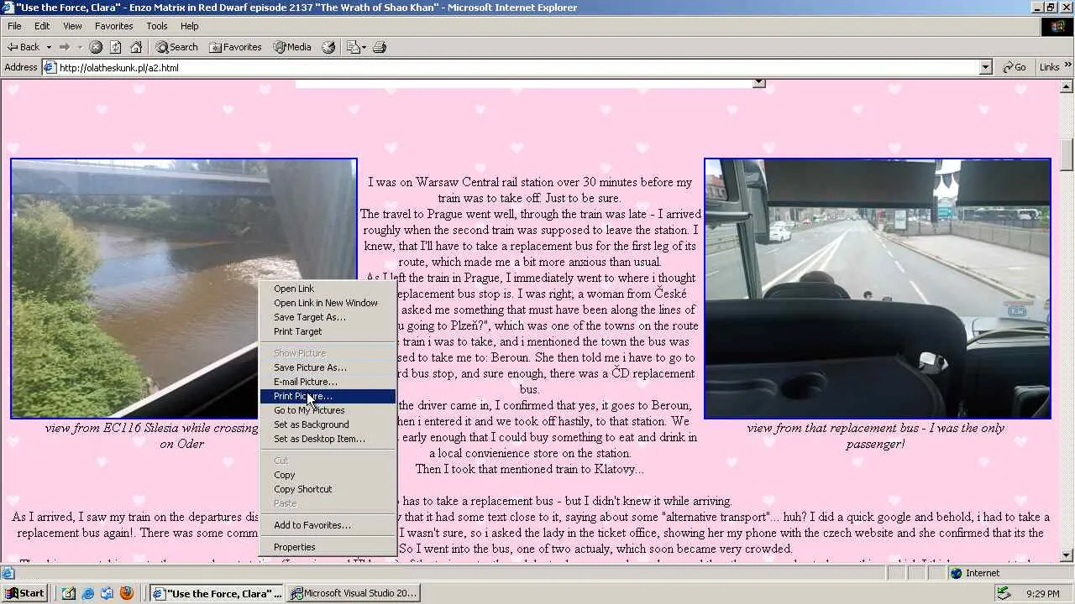Restore down the Internet Explorer window
This screenshot has height=604, width=1075.
[1051, 8]
